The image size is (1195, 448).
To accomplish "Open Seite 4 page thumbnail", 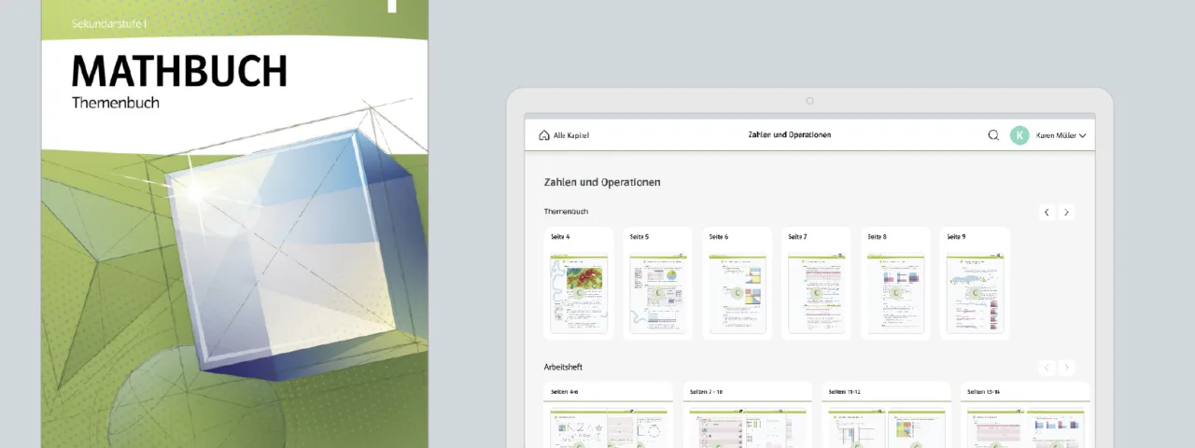I will pos(578,285).
